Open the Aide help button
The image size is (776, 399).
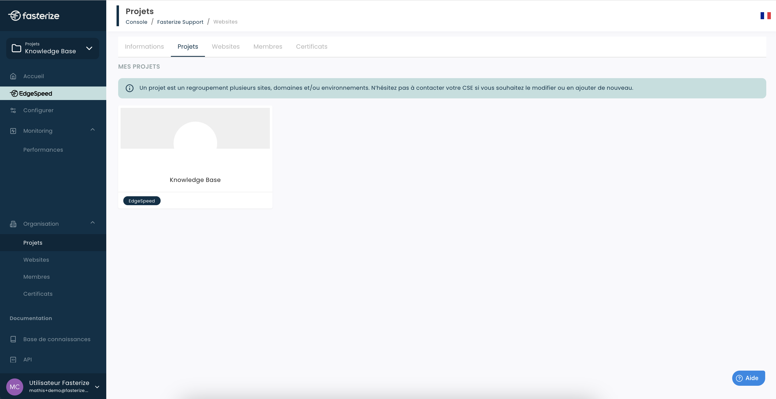(x=748, y=378)
